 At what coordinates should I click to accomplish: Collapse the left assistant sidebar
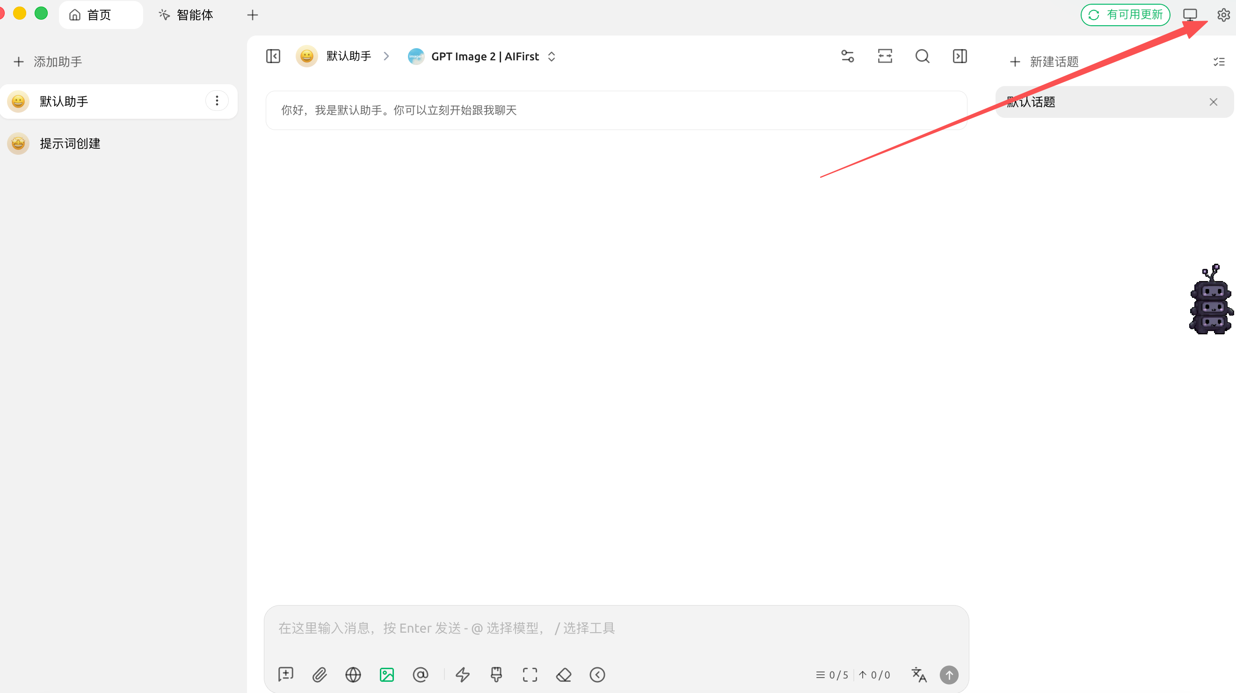273,57
